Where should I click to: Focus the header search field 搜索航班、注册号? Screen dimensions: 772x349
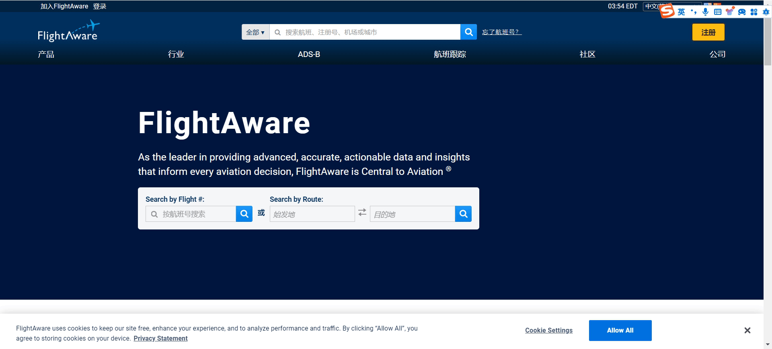[x=365, y=32]
